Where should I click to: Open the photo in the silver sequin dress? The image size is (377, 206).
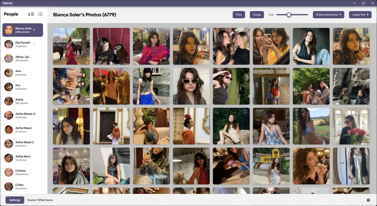351,166
